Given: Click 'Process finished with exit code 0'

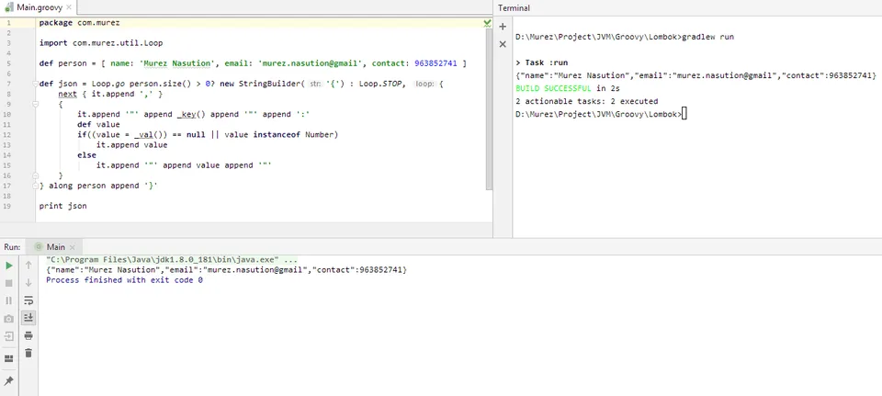Looking at the screenshot, I should click(x=124, y=280).
